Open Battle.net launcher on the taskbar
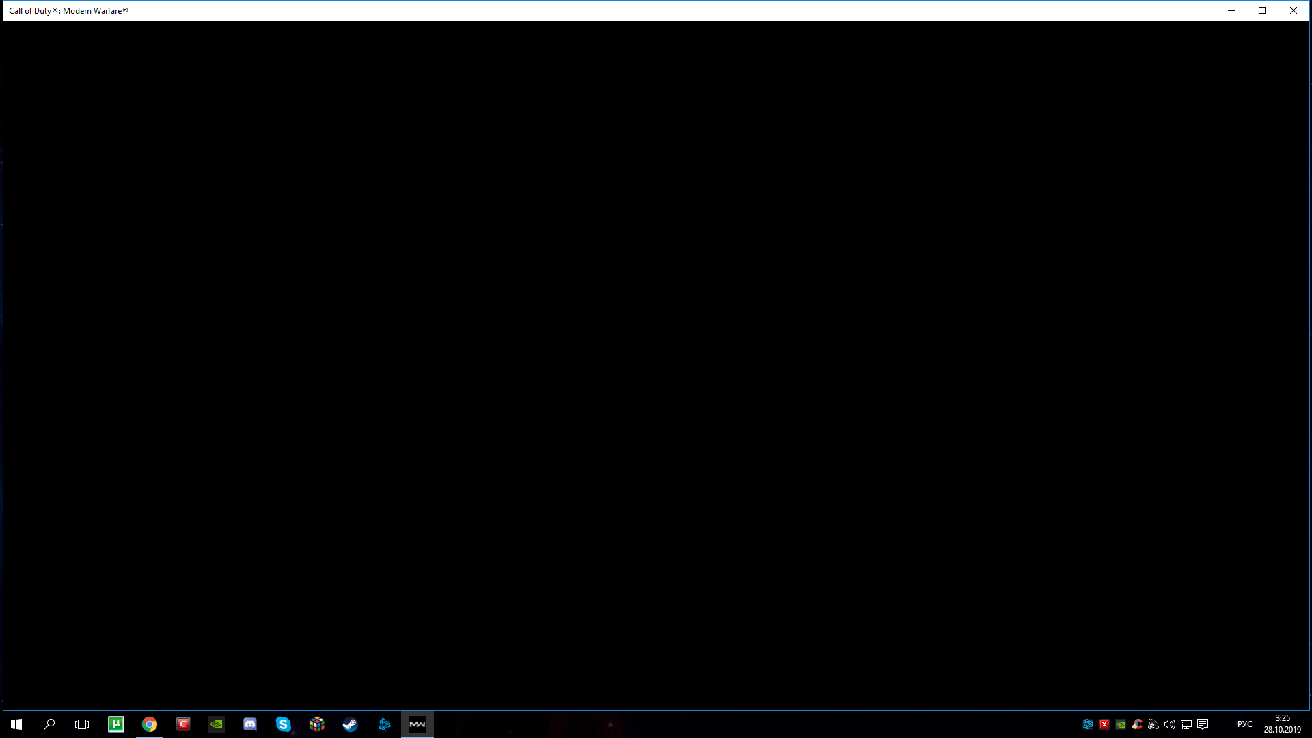Screen dimensions: 1312x738 coord(384,724)
